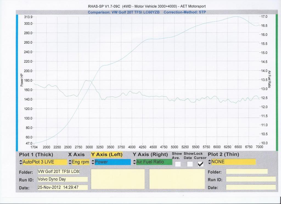The image size is (281, 204).
Task: Click the green right axis color bar
Action: click(x=277, y=79)
